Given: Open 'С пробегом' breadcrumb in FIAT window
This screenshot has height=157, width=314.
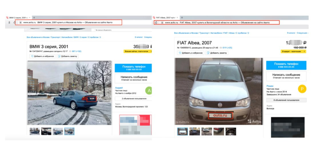Looking at the screenshot, I should (241, 33).
